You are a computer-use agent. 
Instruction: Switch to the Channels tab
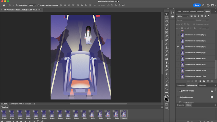180,105
